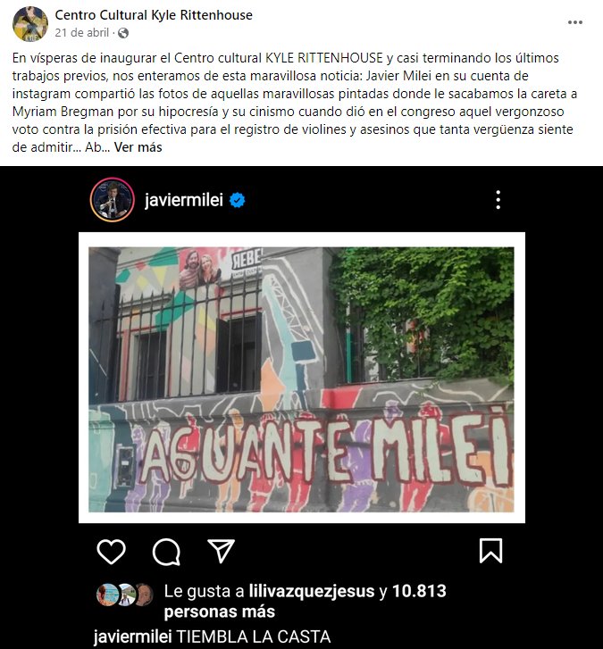Image resolution: width=603 pixels, height=649 pixels.
Task: Open the javiermilei username in Instagram header
Action: click(184, 200)
